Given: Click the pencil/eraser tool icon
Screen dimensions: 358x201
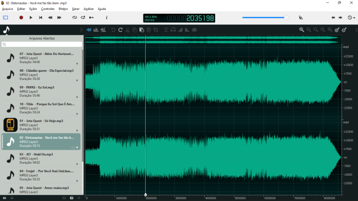Looking at the screenshot, I should tap(301, 18).
